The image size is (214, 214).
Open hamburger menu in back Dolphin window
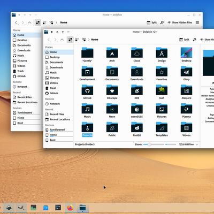tap(197, 22)
